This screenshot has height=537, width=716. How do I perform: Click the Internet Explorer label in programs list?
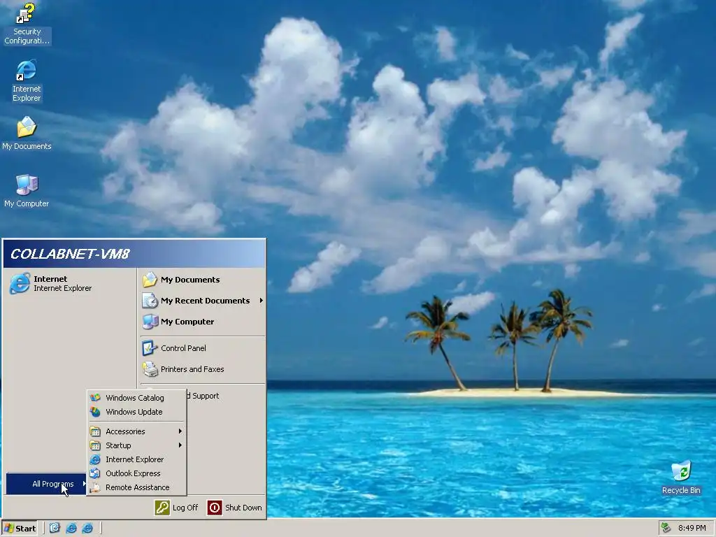coord(135,460)
